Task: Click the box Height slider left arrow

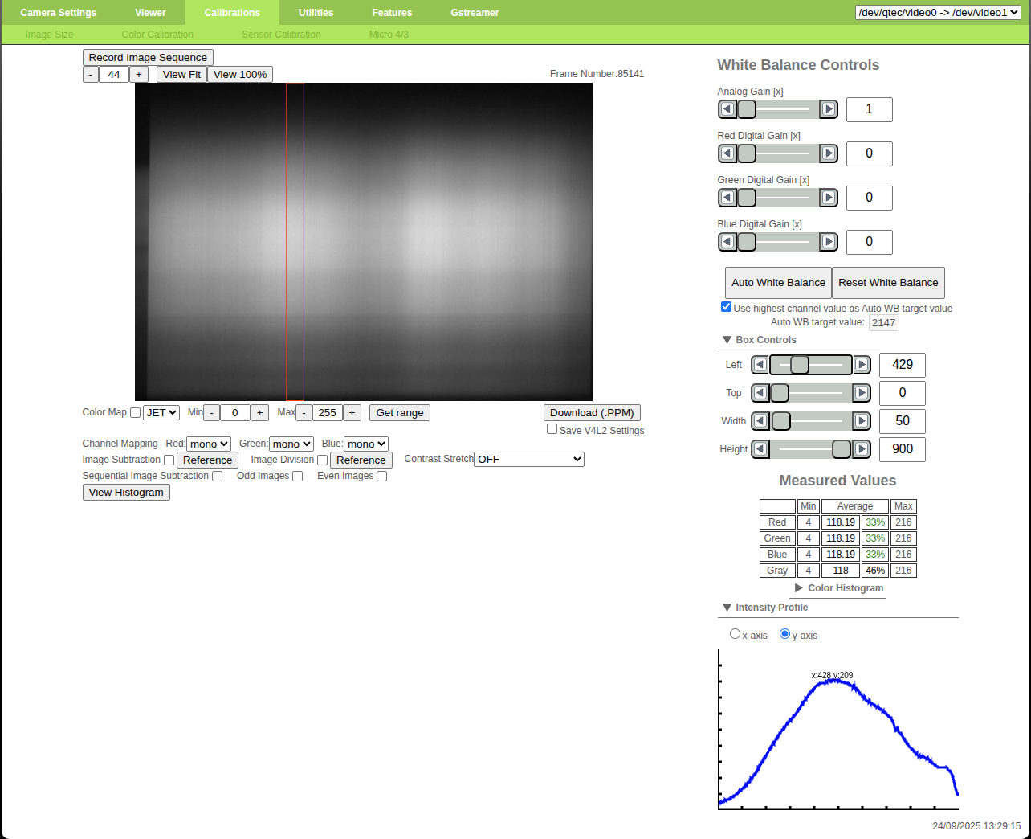Action: point(760,449)
